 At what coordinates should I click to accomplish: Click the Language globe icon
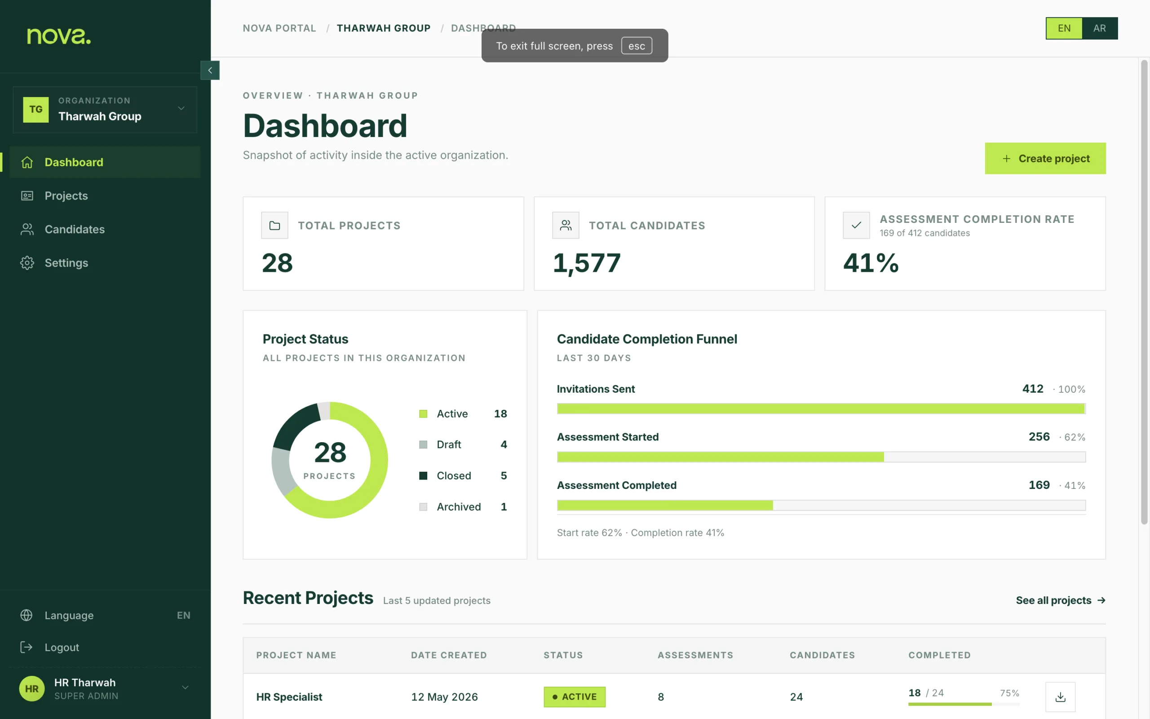click(27, 615)
